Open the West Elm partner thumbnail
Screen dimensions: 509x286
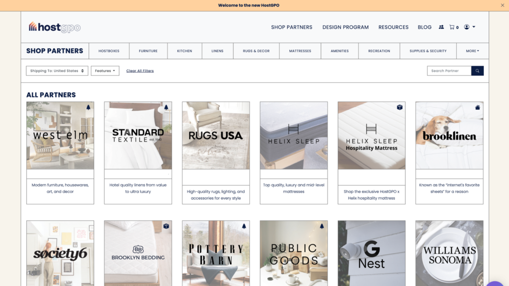(x=60, y=135)
